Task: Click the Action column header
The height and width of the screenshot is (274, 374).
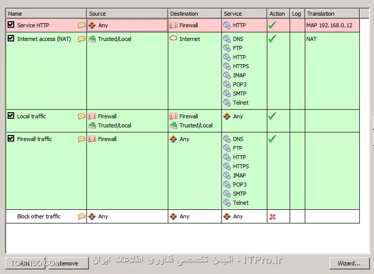Action: pos(278,14)
